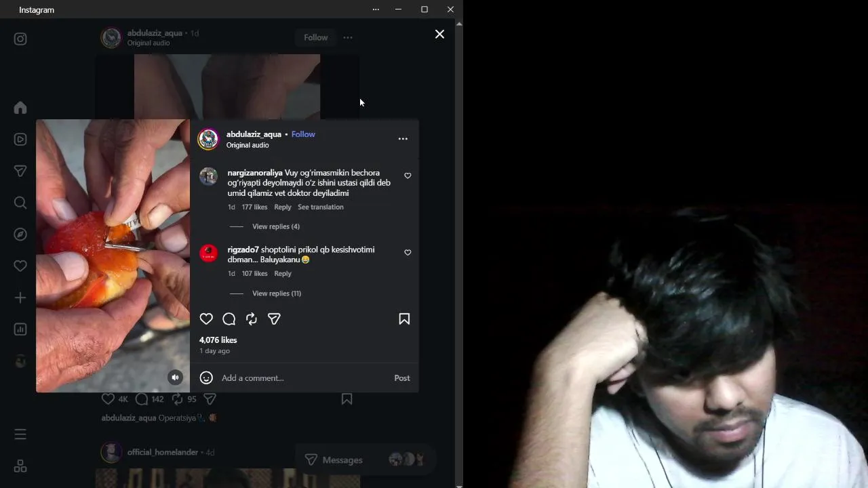Open Reels in the left sidebar
868x488 pixels.
pos(20,139)
